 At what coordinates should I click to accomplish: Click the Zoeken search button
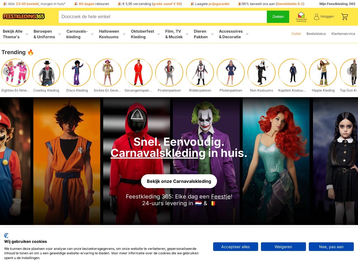(x=278, y=17)
